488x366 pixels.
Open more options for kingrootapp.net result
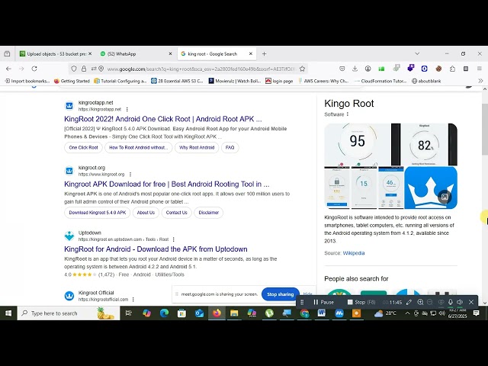point(127,109)
